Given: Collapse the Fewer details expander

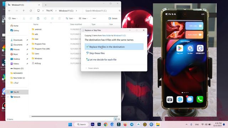Looking at the screenshot, I should coord(92,68).
